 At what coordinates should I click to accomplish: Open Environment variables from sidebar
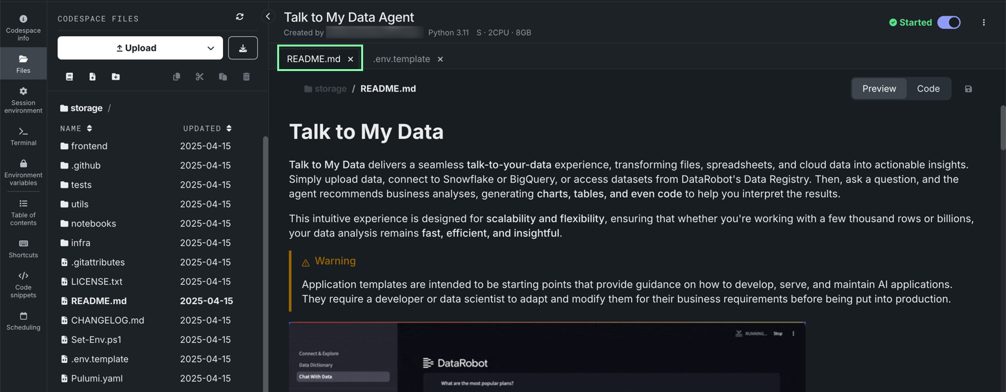point(23,172)
